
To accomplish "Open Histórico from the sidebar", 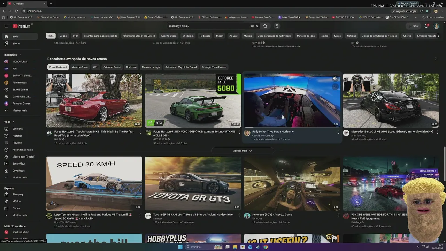I will 17,136.
